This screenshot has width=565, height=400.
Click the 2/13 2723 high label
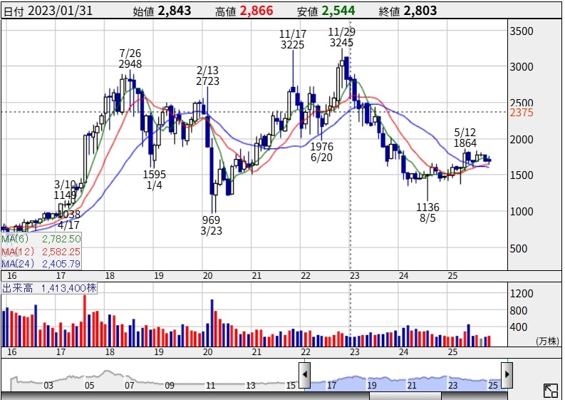207,76
